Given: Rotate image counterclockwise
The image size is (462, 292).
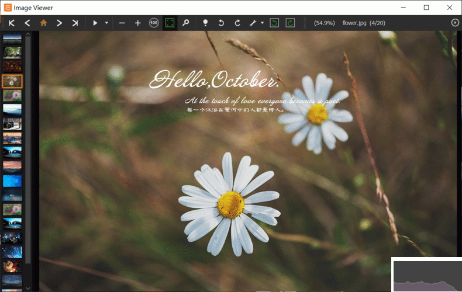Looking at the screenshot, I should click(x=221, y=23).
